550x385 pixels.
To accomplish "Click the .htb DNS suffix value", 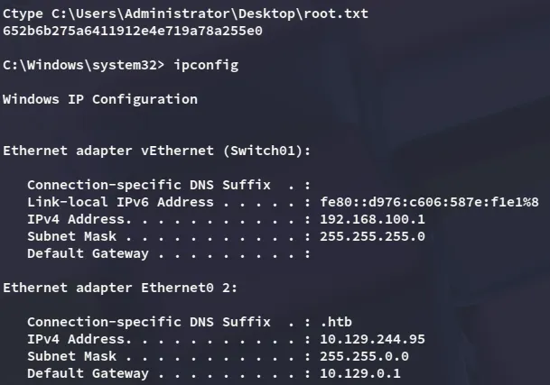I will [x=339, y=322].
